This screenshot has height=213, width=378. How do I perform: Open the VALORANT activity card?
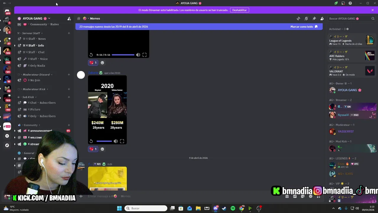click(352, 71)
